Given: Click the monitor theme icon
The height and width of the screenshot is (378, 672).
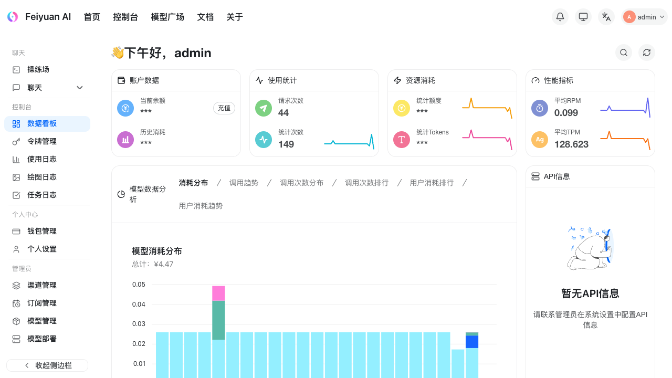Looking at the screenshot, I should [583, 17].
